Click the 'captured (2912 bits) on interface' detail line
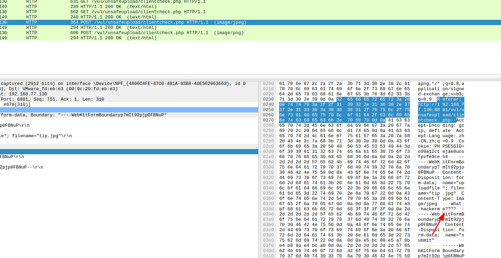 click(129, 84)
